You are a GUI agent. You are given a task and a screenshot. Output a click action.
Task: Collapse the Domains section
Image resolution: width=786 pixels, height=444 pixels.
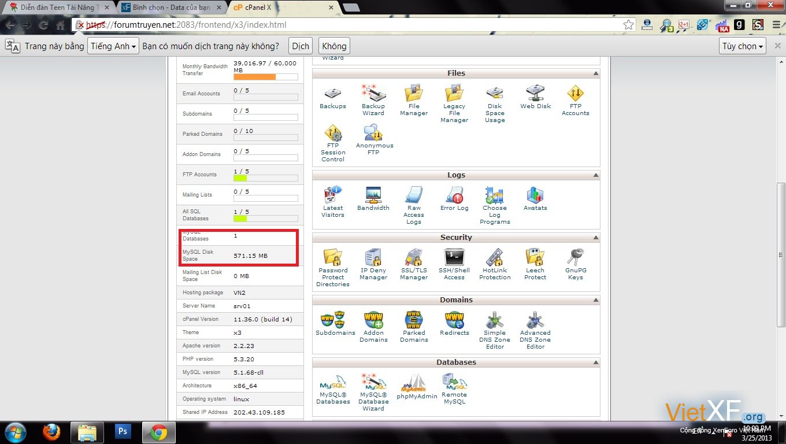coord(595,300)
